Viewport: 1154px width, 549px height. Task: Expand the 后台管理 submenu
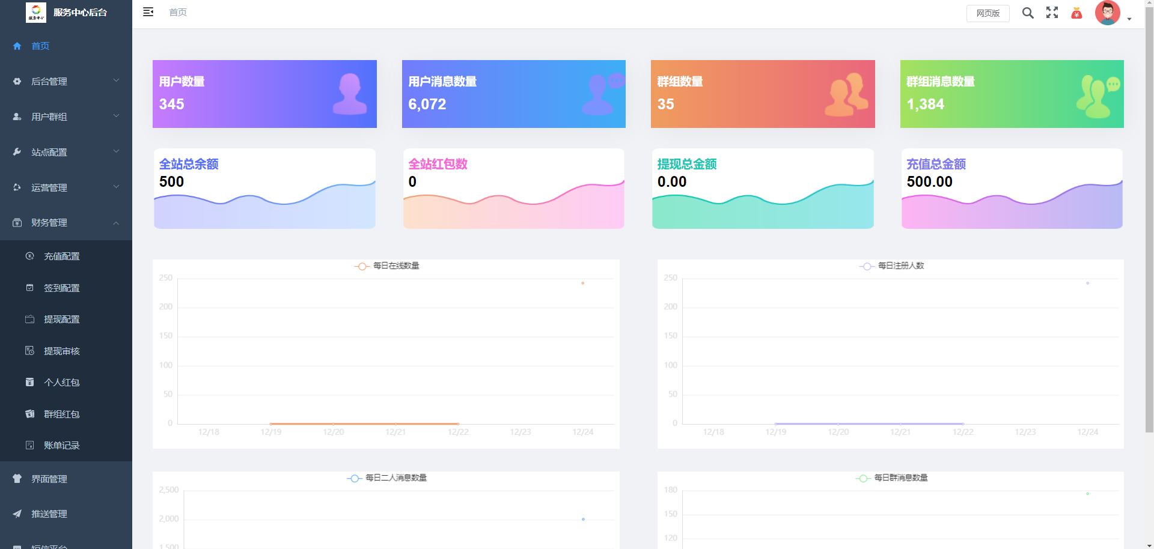[66, 81]
